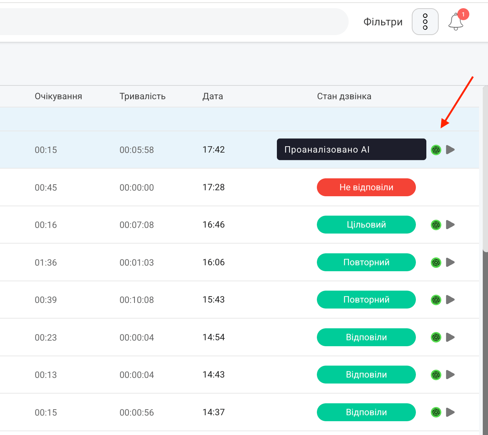Click the red Не відповіли status badge
This screenshot has width=488, height=435.
click(x=366, y=187)
